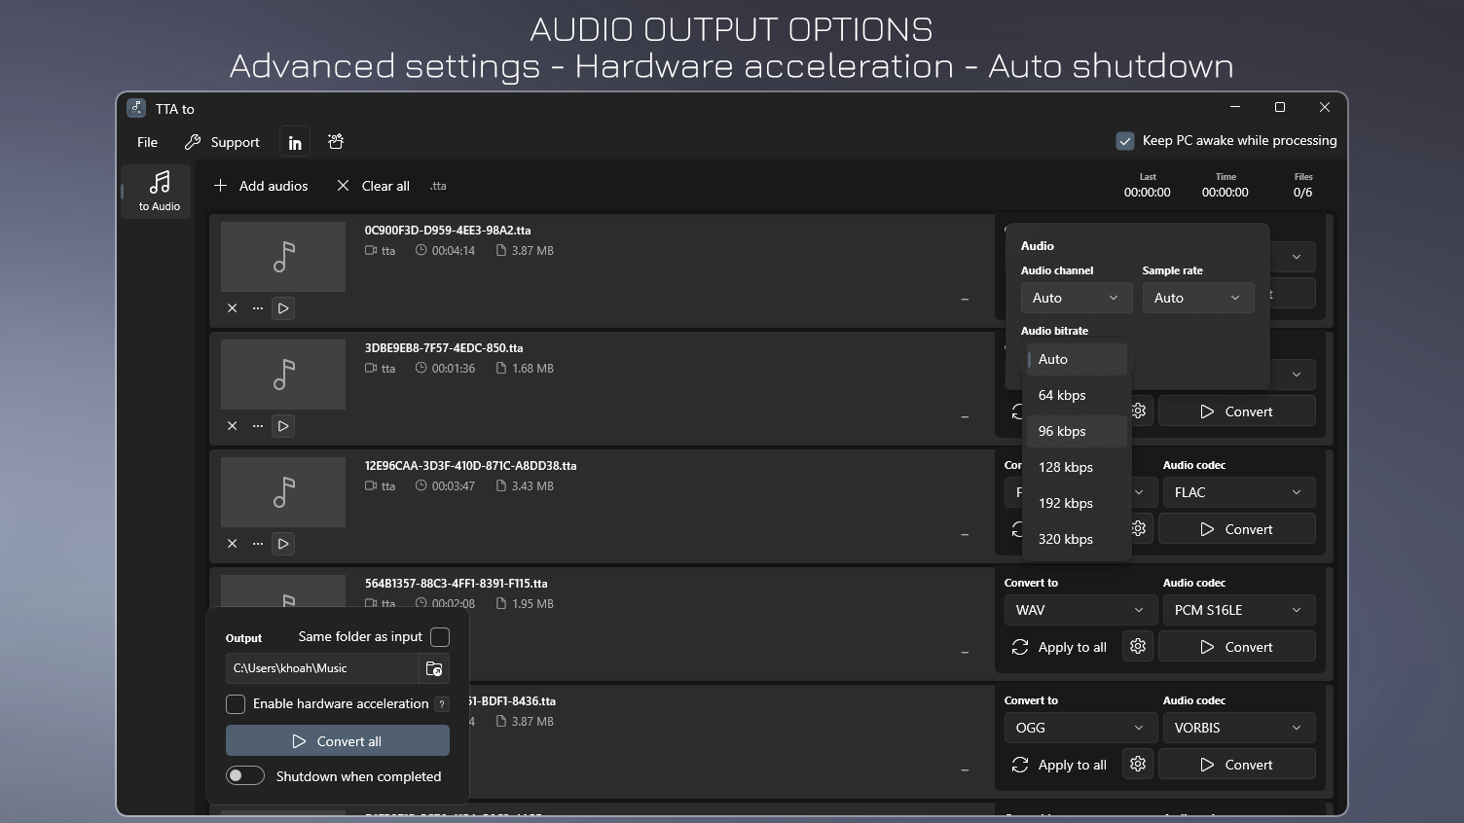Open more options for 12E96CAA-3D3F file
This screenshot has height=823, width=1464.
click(x=258, y=544)
